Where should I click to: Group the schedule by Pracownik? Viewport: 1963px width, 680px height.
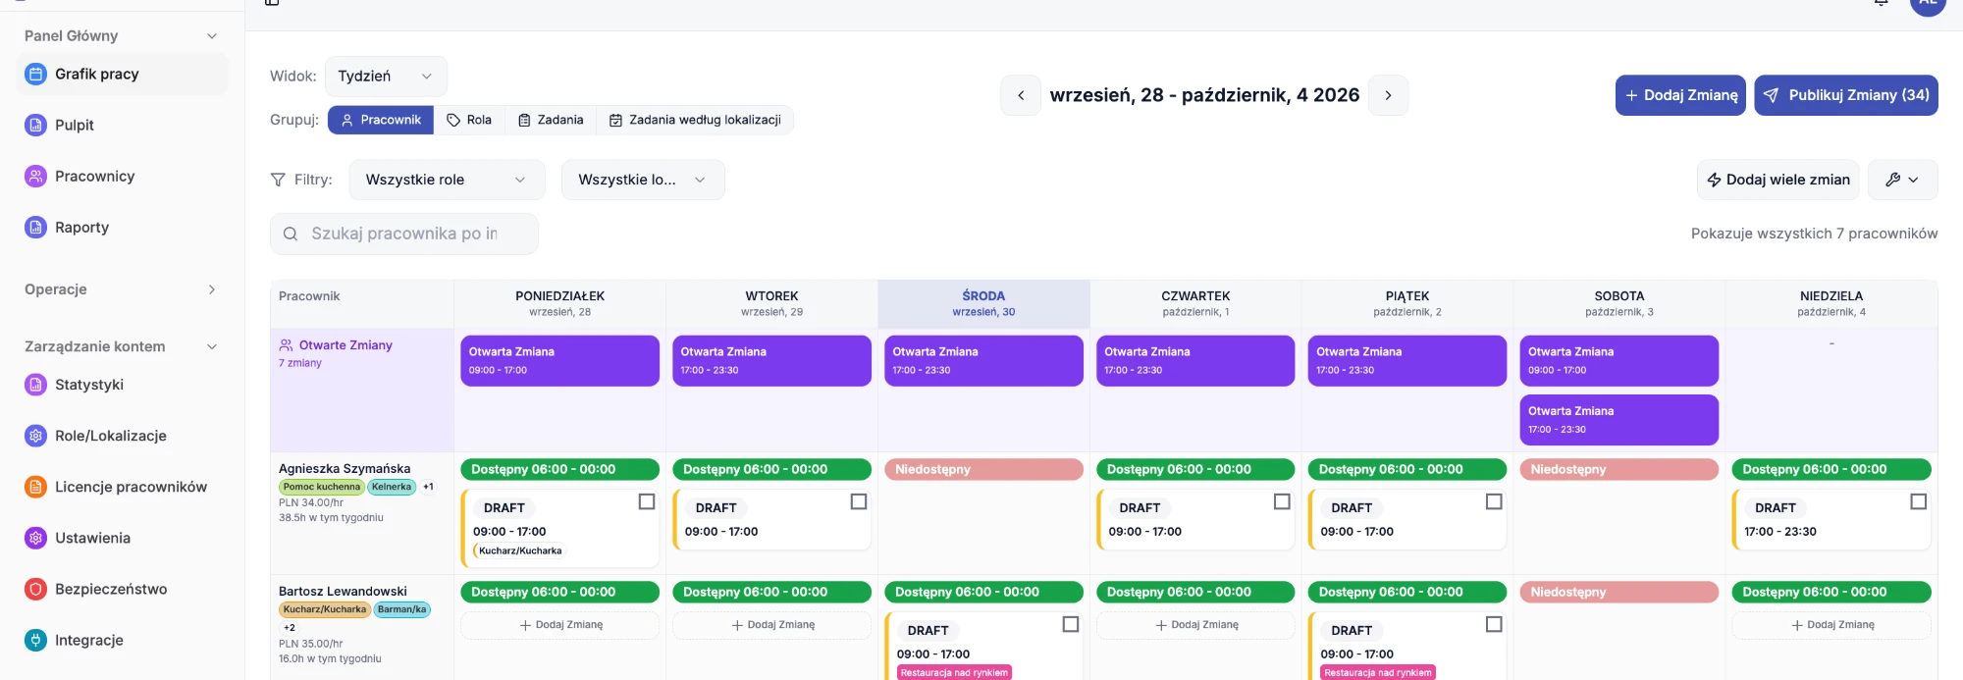point(381,120)
